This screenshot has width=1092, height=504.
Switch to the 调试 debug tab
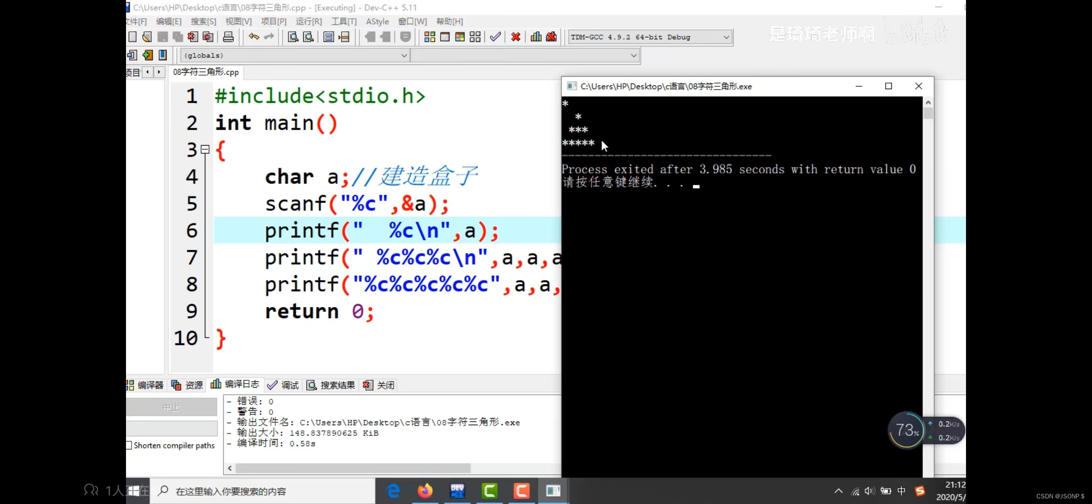click(x=283, y=385)
